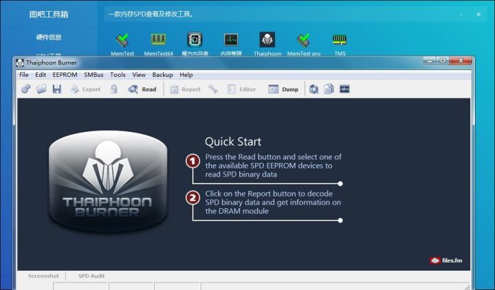Open the Tools menu

pyautogui.click(x=118, y=75)
